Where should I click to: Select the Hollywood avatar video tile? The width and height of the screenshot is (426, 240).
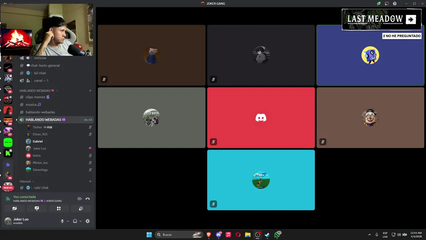(151, 118)
